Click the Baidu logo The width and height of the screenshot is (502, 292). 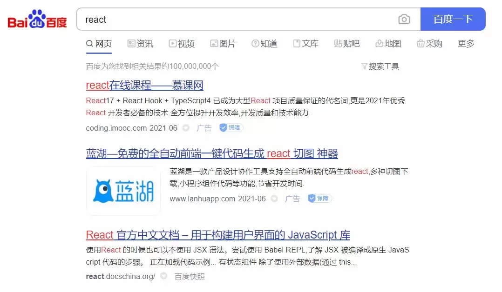tap(37, 19)
